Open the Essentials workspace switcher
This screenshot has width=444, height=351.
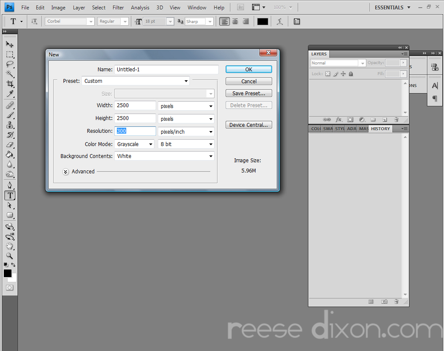[x=392, y=8]
